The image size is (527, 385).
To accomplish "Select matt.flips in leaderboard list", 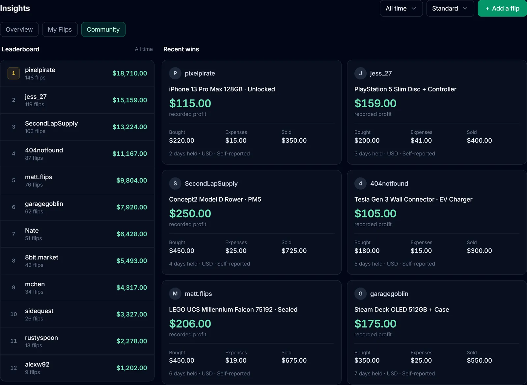I will pyautogui.click(x=77, y=180).
